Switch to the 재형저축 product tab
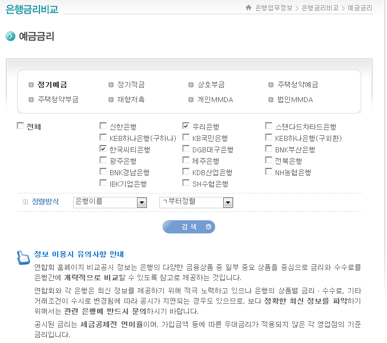 [131, 99]
